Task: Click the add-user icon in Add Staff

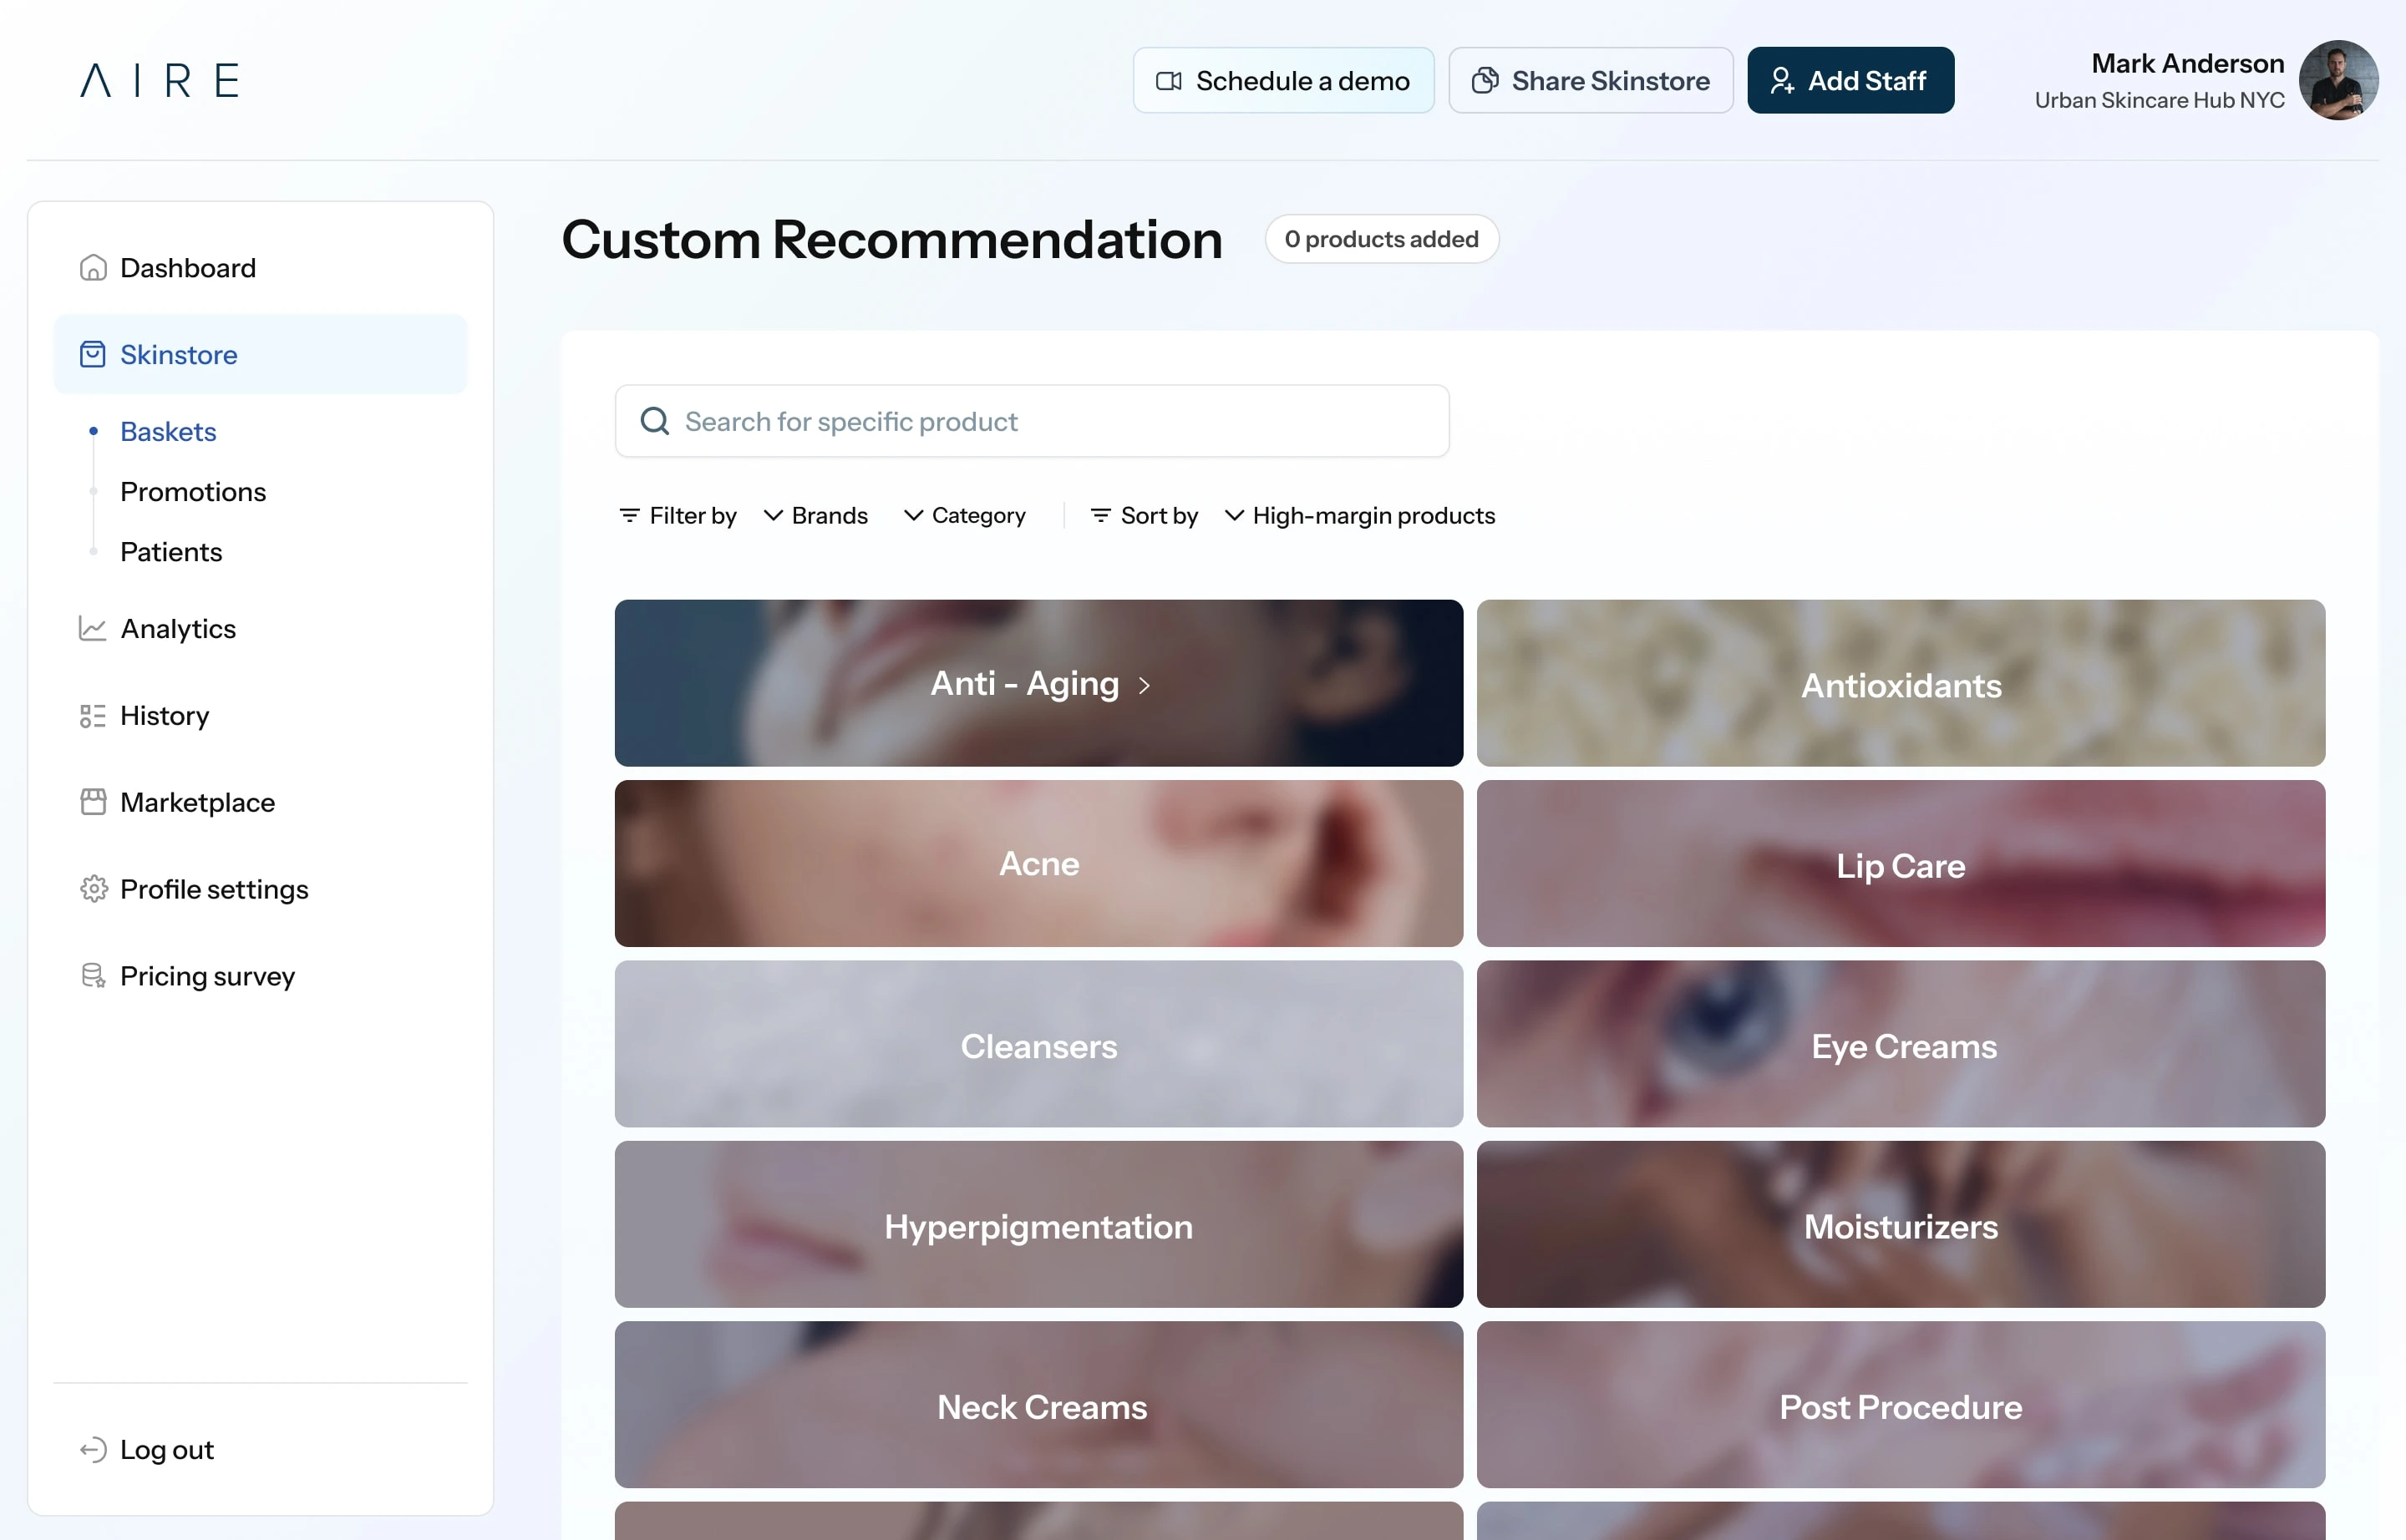Action: (x=1782, y=81)
